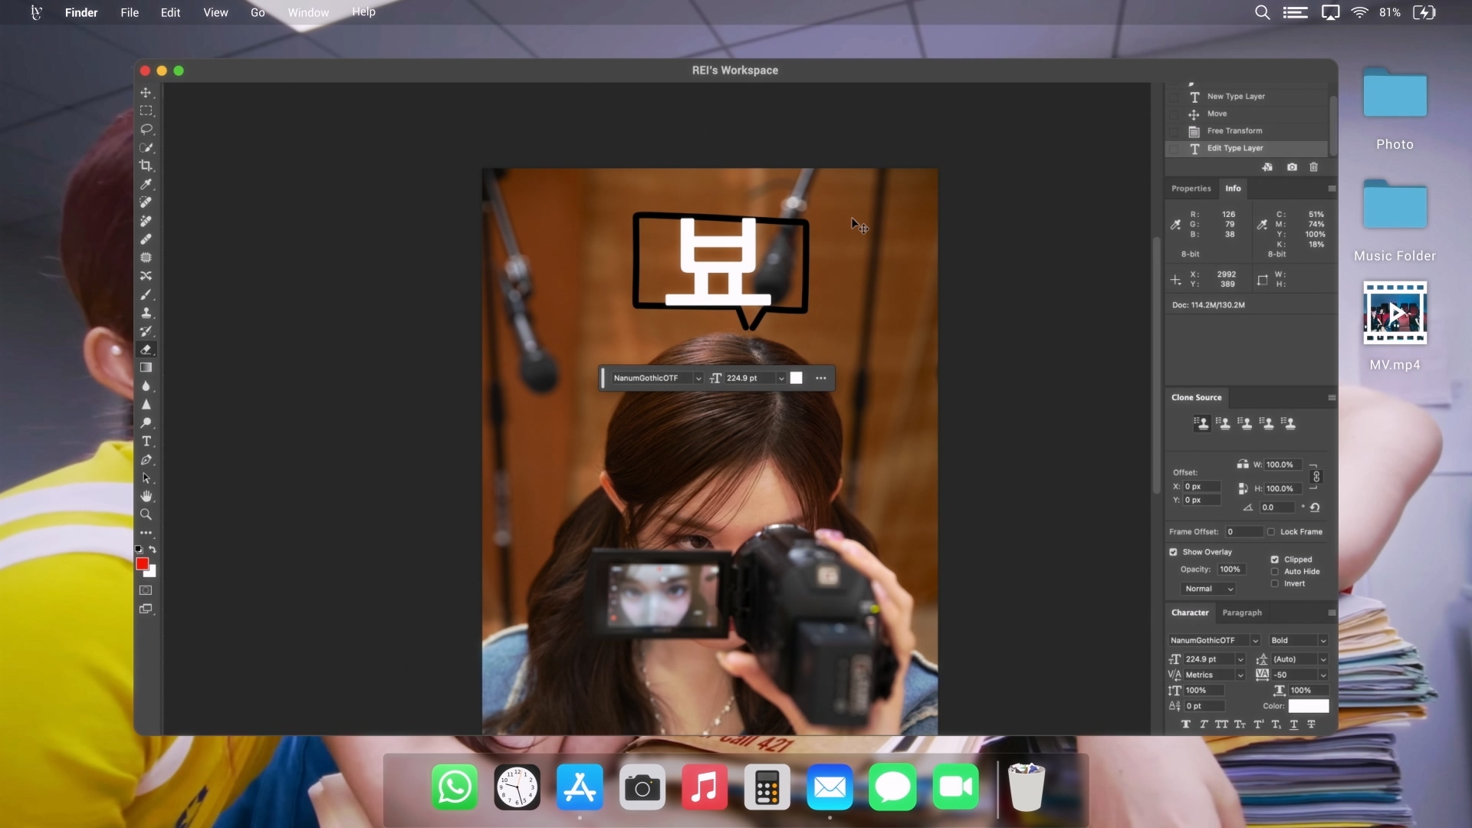Open the Clone Source panel menu
Image resolution: width=1472 pixels, height=828 pixels.
(1332, 398)
